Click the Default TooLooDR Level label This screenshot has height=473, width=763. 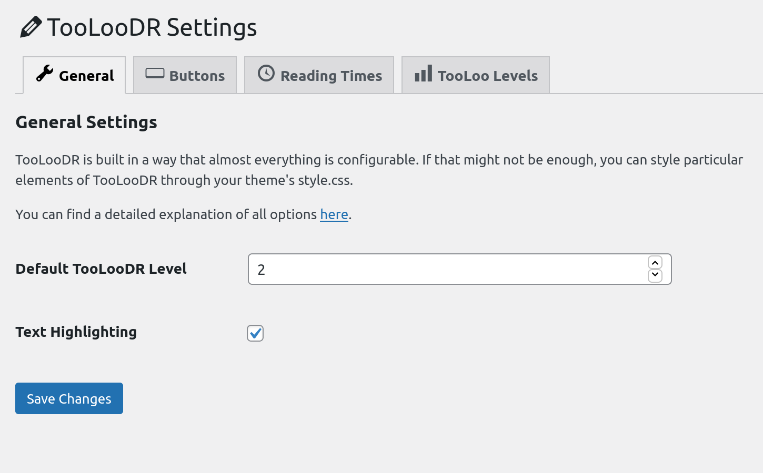pos(101,269)
